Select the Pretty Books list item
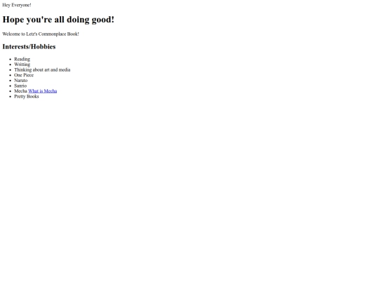 (x=27, y=96)
